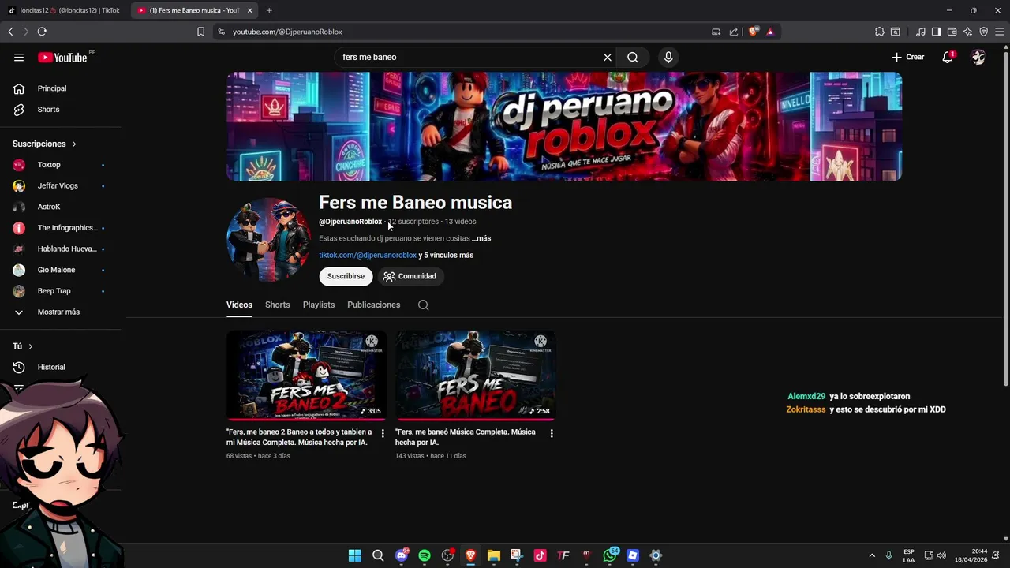Click the Suscribirse button

pos(346,276)
